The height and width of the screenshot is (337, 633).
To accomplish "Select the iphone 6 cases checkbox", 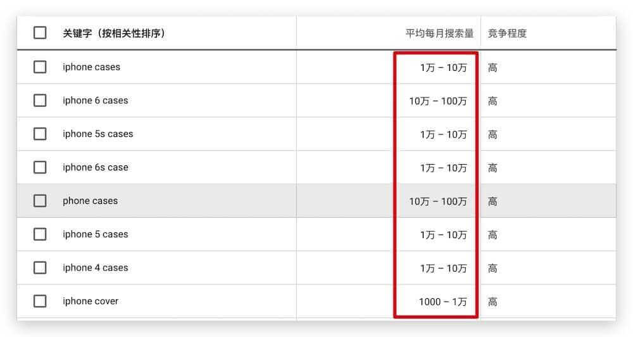I will click(x=40, y=101).
